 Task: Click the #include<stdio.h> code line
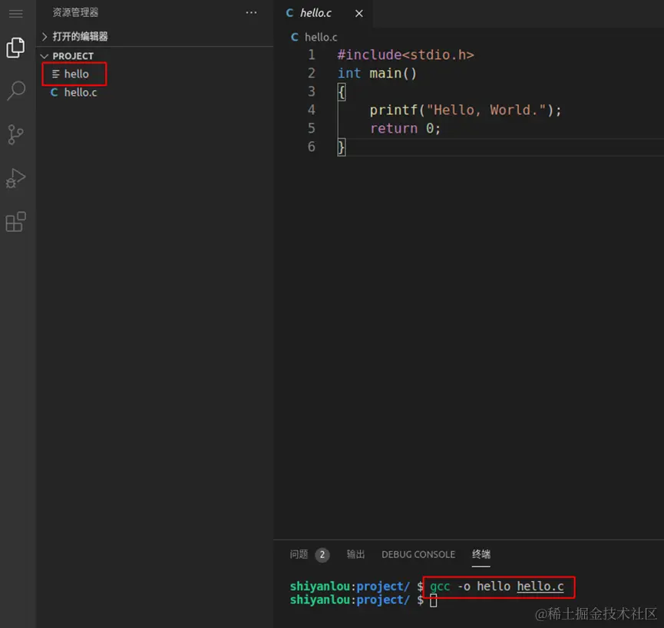click(405, 55)
